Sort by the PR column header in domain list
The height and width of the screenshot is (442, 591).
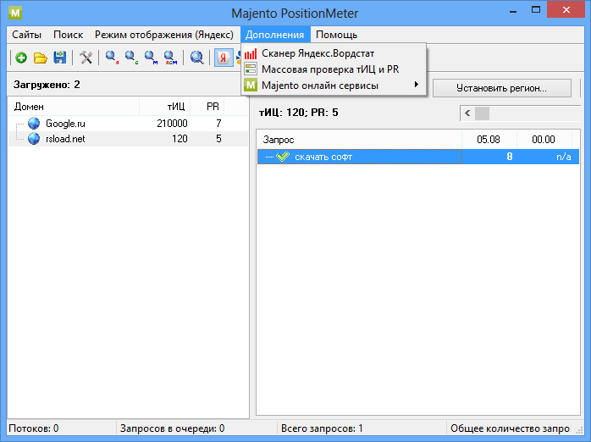point(207,107)
